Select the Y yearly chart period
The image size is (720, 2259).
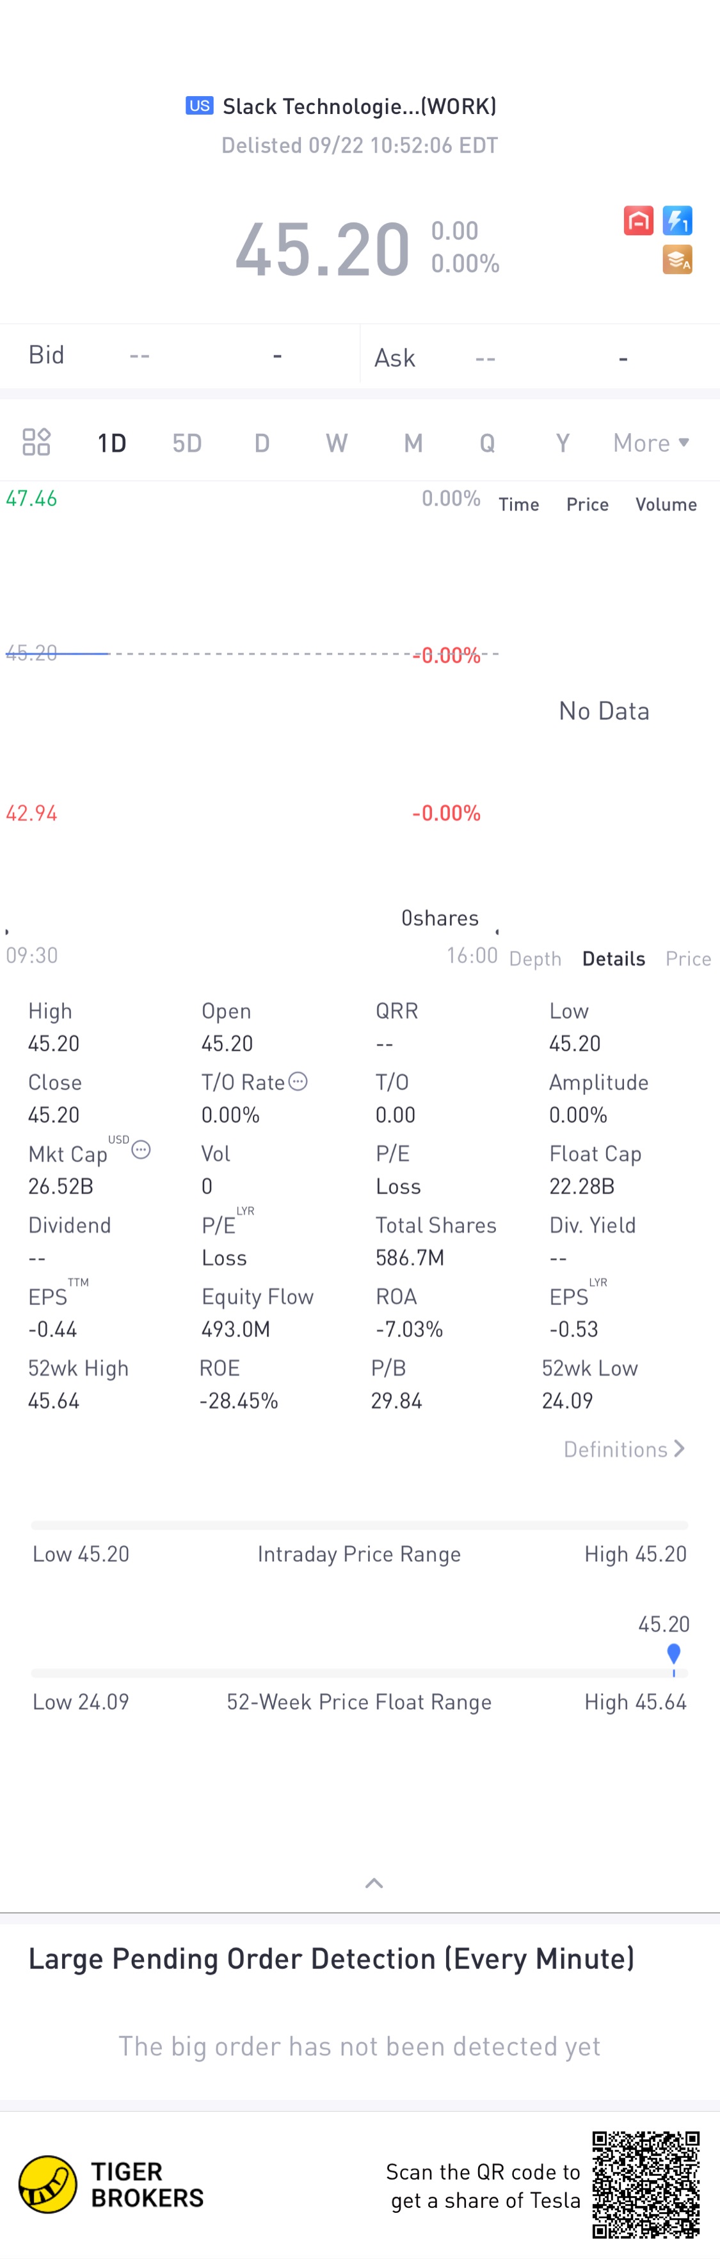coord(563,443)
